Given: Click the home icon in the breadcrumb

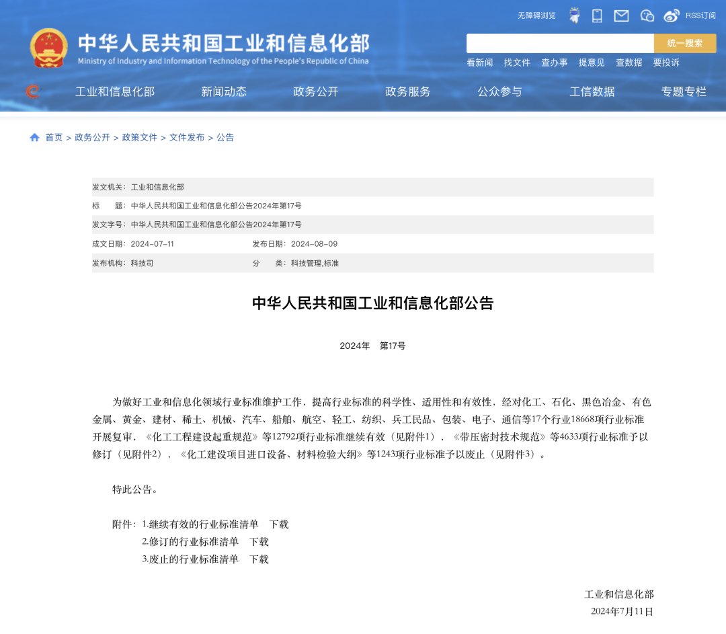Looking at the screenshot, I should tap(34, 137).
